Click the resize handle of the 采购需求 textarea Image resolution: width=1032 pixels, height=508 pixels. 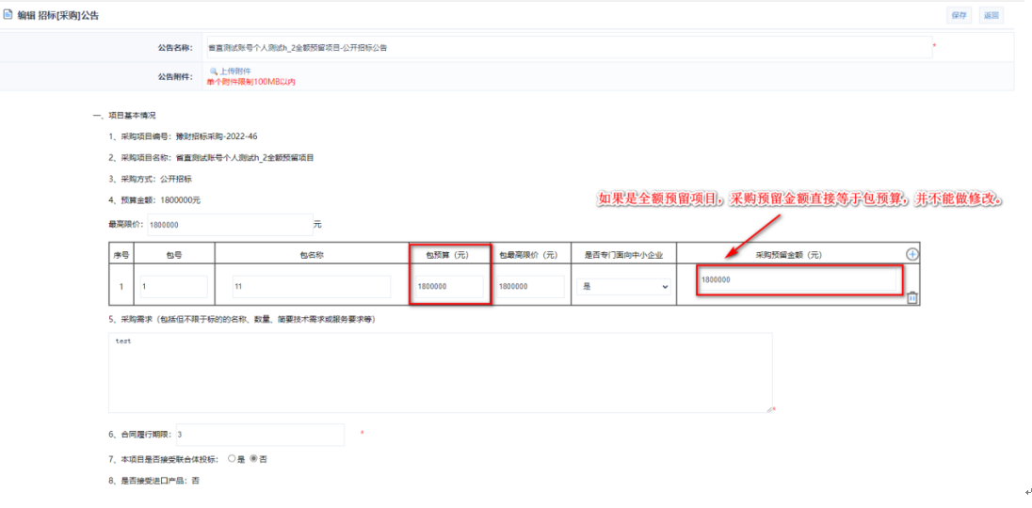click(768, 408)
